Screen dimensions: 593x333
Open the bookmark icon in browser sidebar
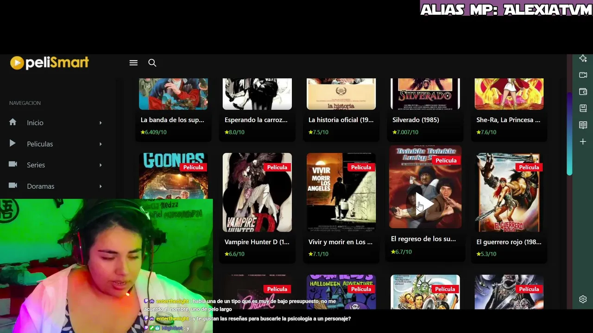[x=583, y=108]
